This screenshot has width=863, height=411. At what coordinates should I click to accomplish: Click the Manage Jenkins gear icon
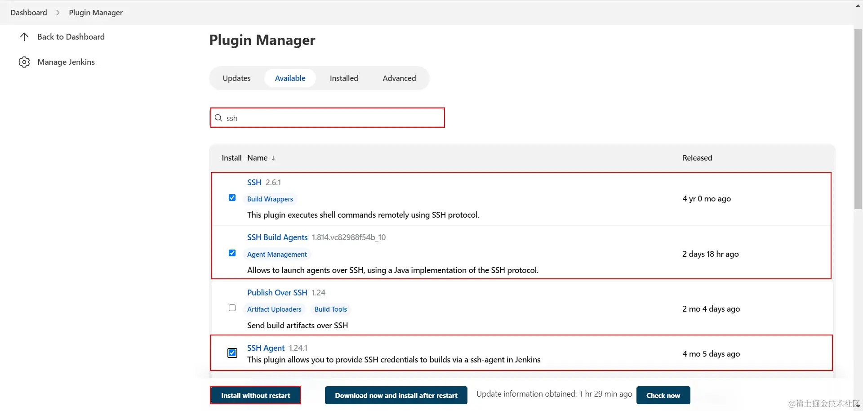coord(24,62)
